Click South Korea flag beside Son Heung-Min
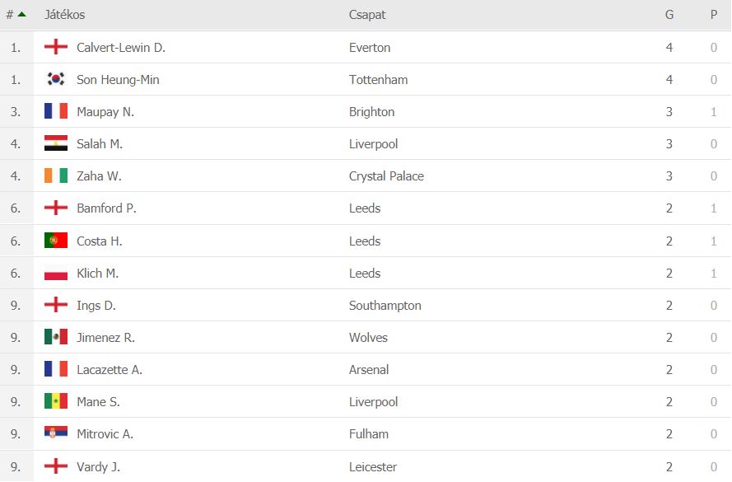The image size is (732, 482). [x=56, y=79]
